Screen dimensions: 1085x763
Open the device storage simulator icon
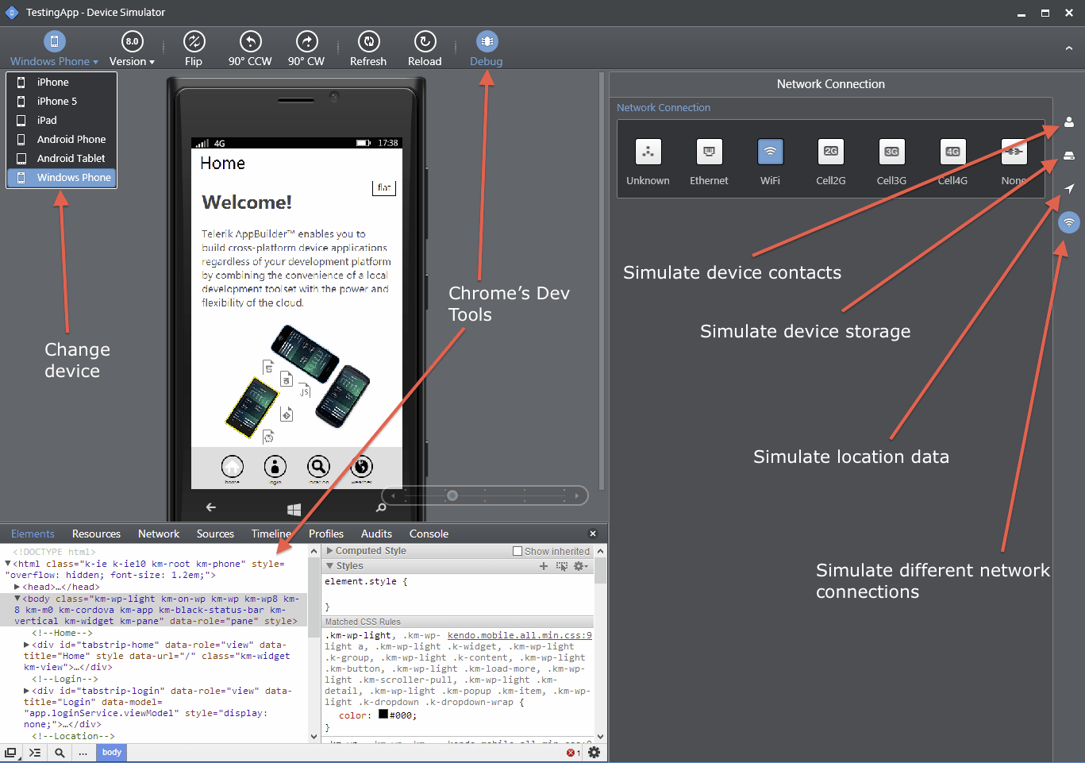click(x=1069, y=156)
